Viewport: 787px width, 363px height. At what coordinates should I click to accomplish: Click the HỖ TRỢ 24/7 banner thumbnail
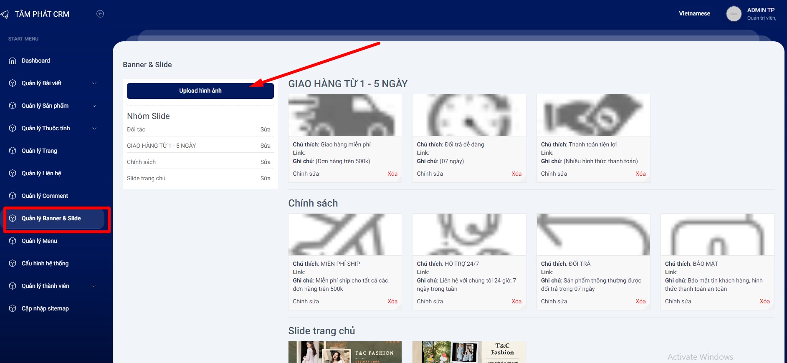(x=469, y=234)
